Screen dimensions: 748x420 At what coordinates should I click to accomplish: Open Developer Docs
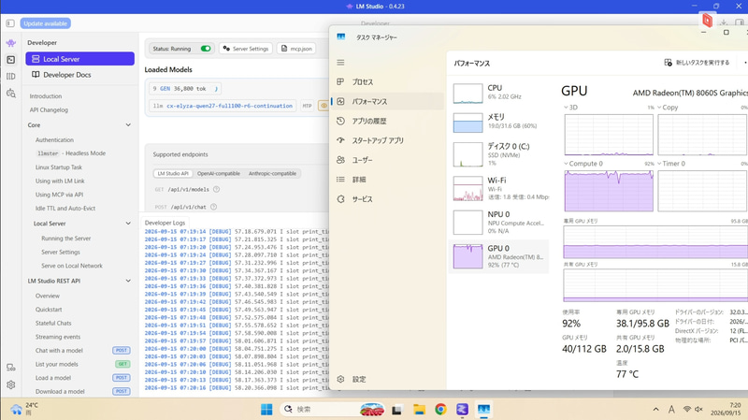coord(79,75)
